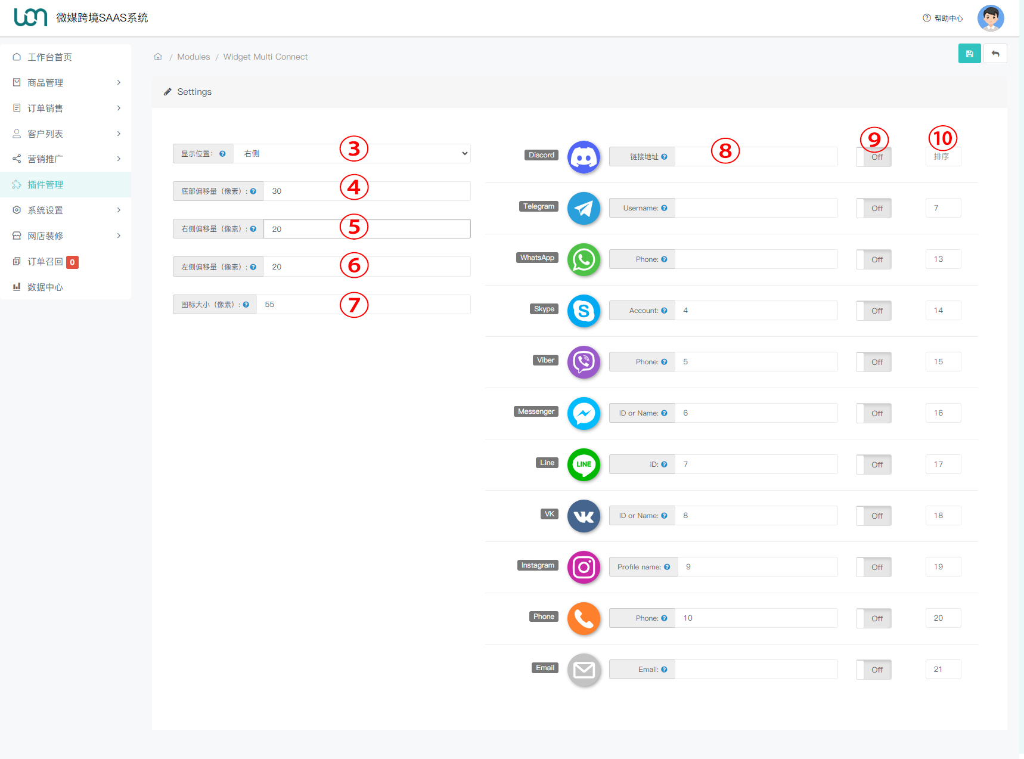Select 插件管理 in the sidebar
Viewport: 1024px width, 759px height.
pyautogui.click(x=66, y=184)
